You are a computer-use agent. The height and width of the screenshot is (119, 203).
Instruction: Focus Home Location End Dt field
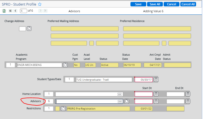coord(175,94)
